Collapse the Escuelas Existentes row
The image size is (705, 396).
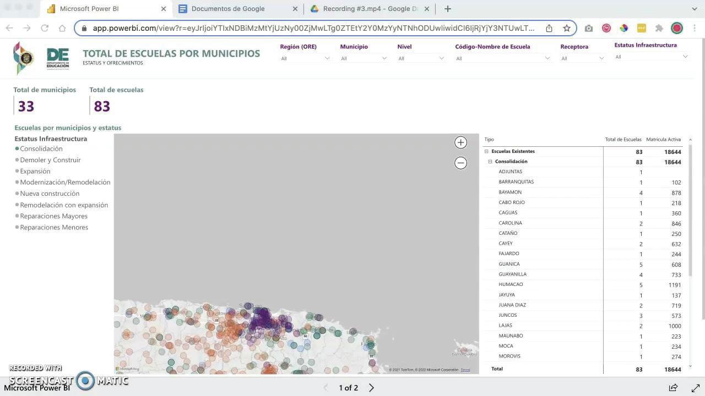(x=486, y=151)
